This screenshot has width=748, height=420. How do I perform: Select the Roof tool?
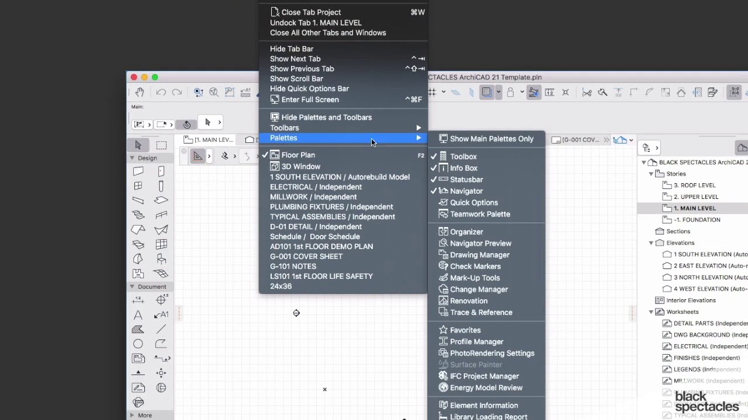pyautogui.click(x=138, y=230)
